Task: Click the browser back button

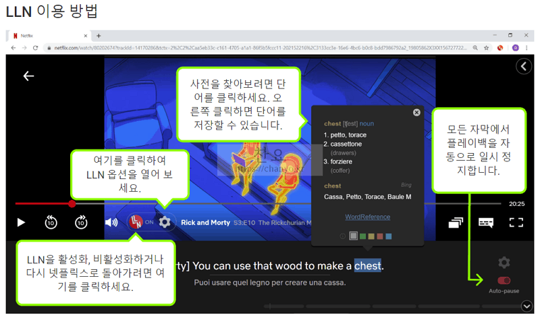Action: point(13,48)
